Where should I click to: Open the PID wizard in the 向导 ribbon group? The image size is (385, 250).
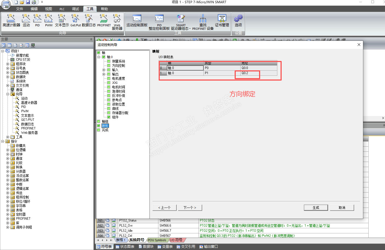click(x=37, y=21)
